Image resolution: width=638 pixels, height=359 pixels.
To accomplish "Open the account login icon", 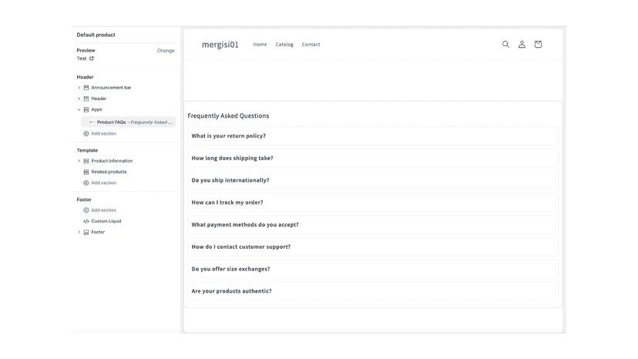I will 522,45.
